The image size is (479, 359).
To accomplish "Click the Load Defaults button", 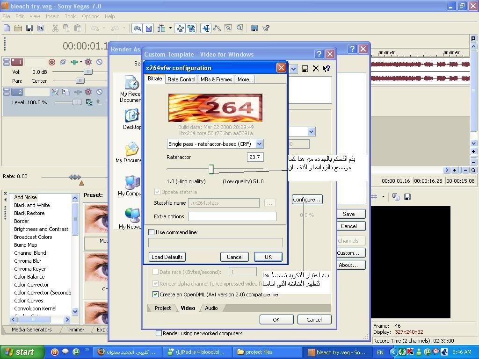I will tap(167, 257).
